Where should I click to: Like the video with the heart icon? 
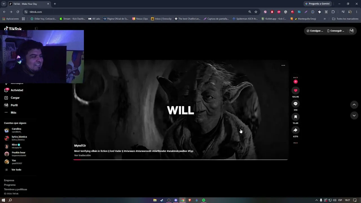tap(296, 91)
